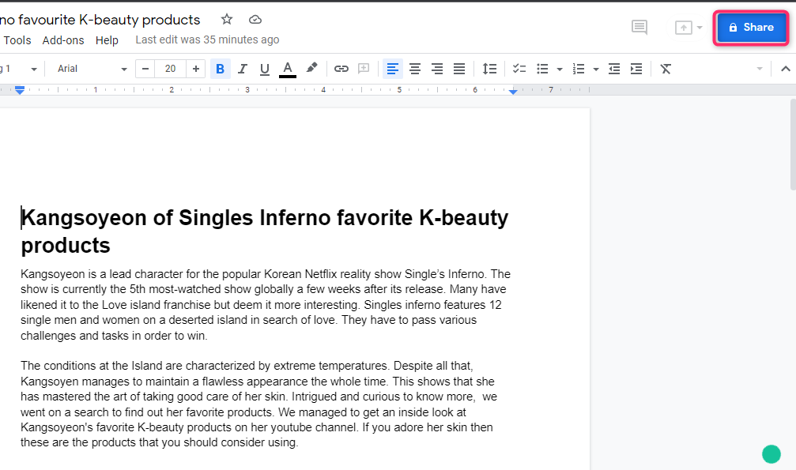Select left text alignment
Image resolution: width=796 pixels, height=470 pixels.
392,69
